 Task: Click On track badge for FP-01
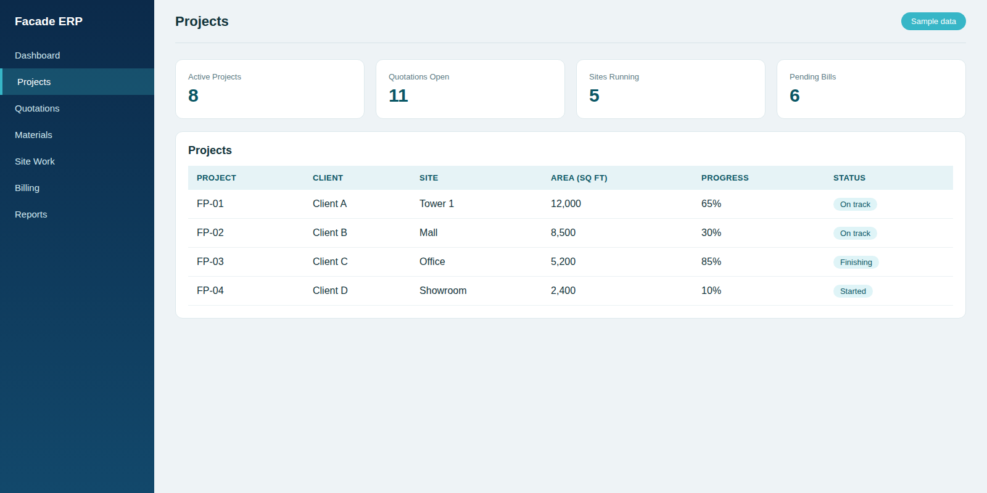click(x=855, y=205)
